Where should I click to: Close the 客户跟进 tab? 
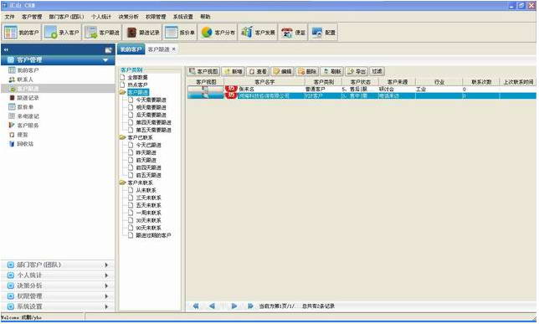[x=173, y=49]
